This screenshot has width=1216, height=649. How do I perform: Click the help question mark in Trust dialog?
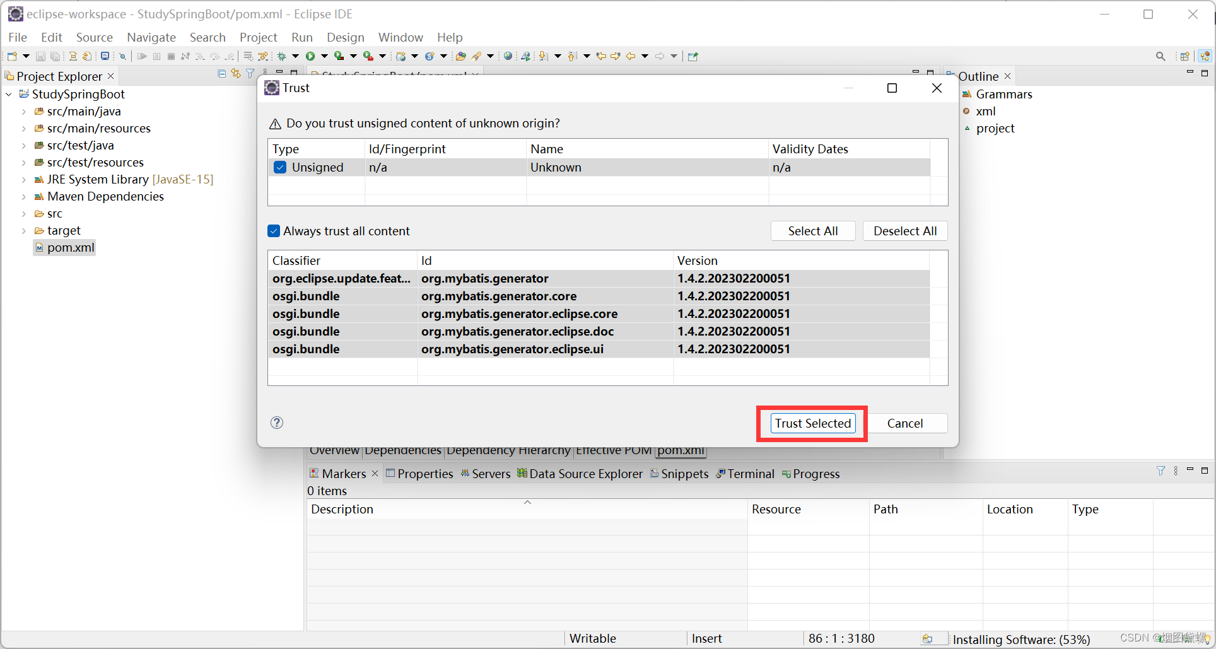[x=277, y=423]
